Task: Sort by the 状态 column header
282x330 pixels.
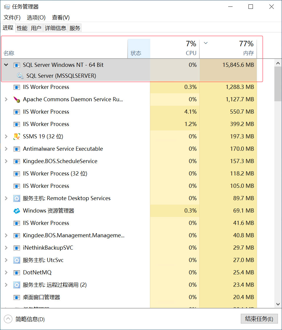Action: (139, 48)
